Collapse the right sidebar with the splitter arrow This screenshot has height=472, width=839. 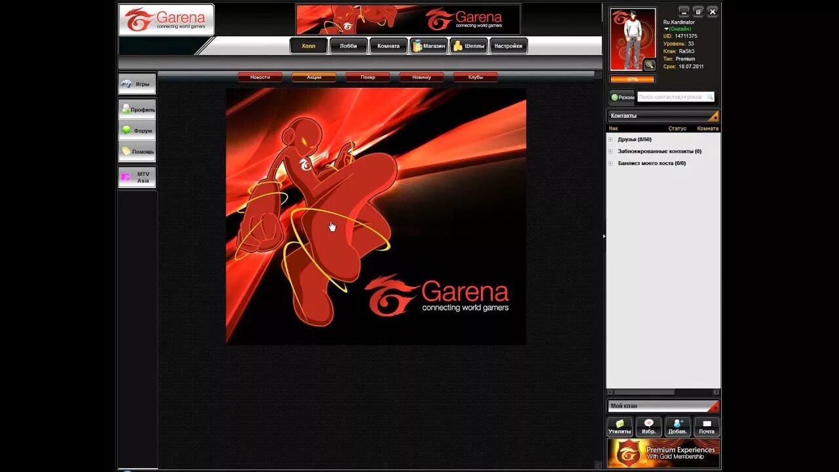coord(604,236)
